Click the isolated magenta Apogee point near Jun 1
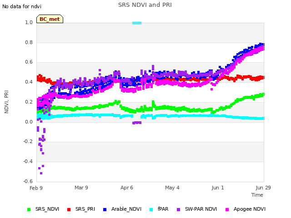The height and width of the screenshot is (218, 291). pyautogui.click(x=211, y=89)
